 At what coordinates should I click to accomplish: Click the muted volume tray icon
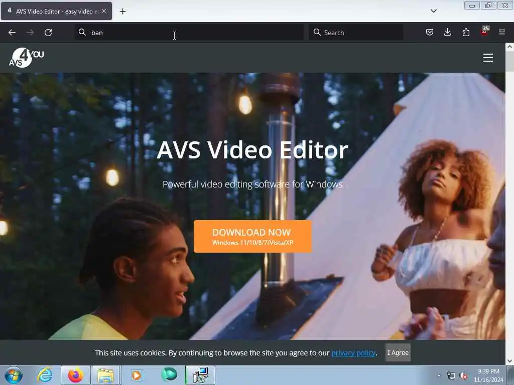tap(463, 376)
